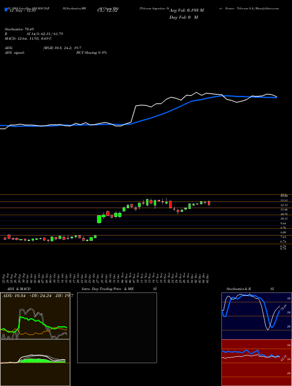Screen dimensions: 292x386
Task: Click the 8.09 price axis label
Action: coord(284,232)
